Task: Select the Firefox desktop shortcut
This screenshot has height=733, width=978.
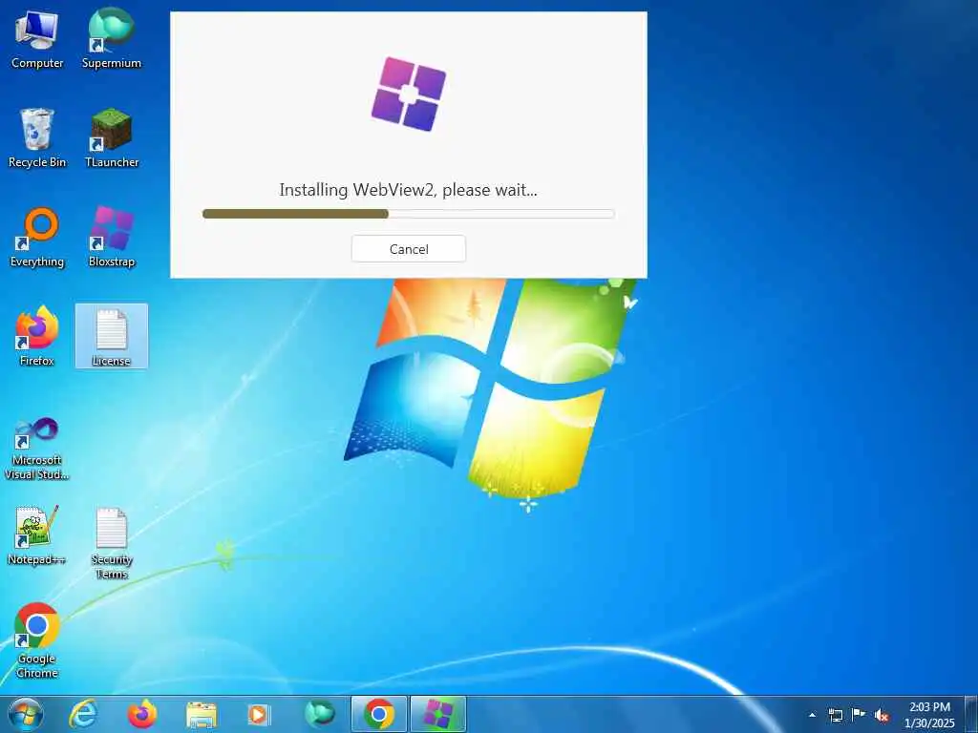Action: 37,337
